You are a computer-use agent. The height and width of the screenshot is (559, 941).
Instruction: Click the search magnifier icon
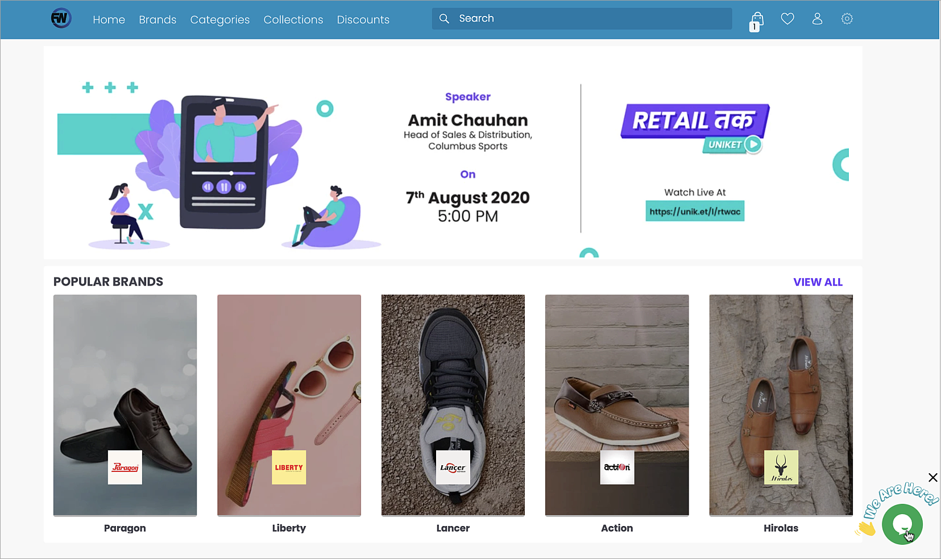(444, 19)
